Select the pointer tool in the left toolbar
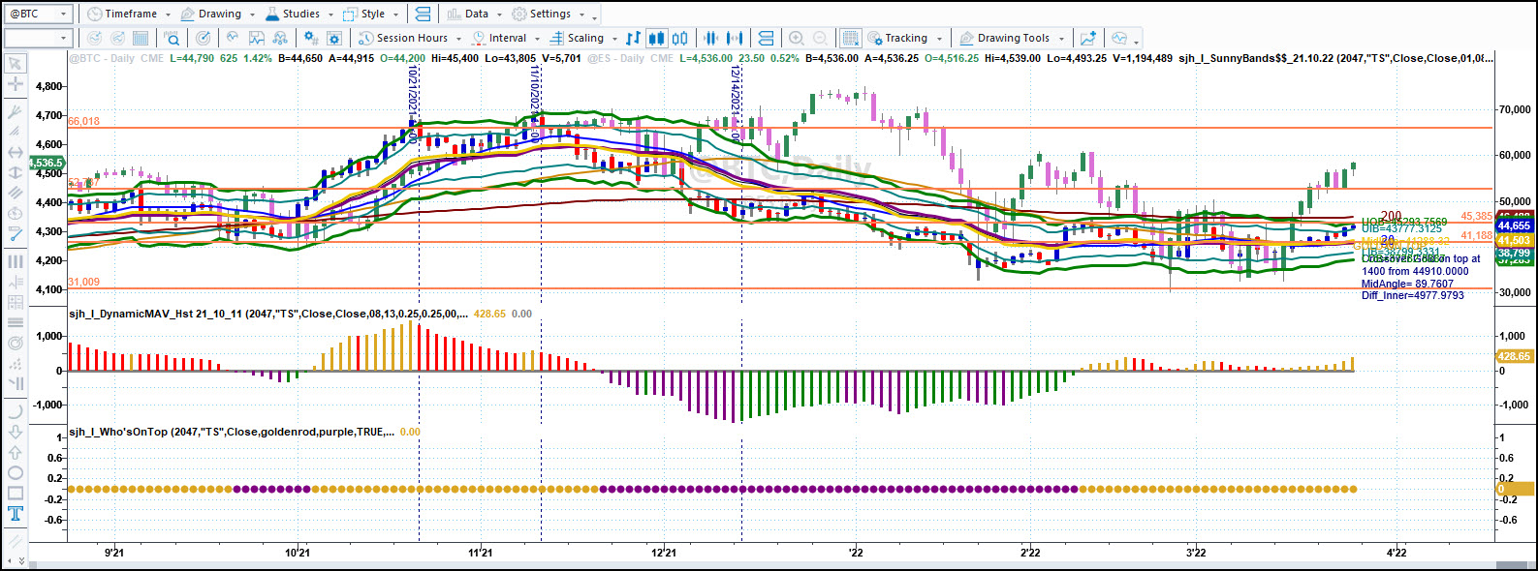Viewport: 1538px width, 571px height. pyautogui.click(x=16, y=64)
